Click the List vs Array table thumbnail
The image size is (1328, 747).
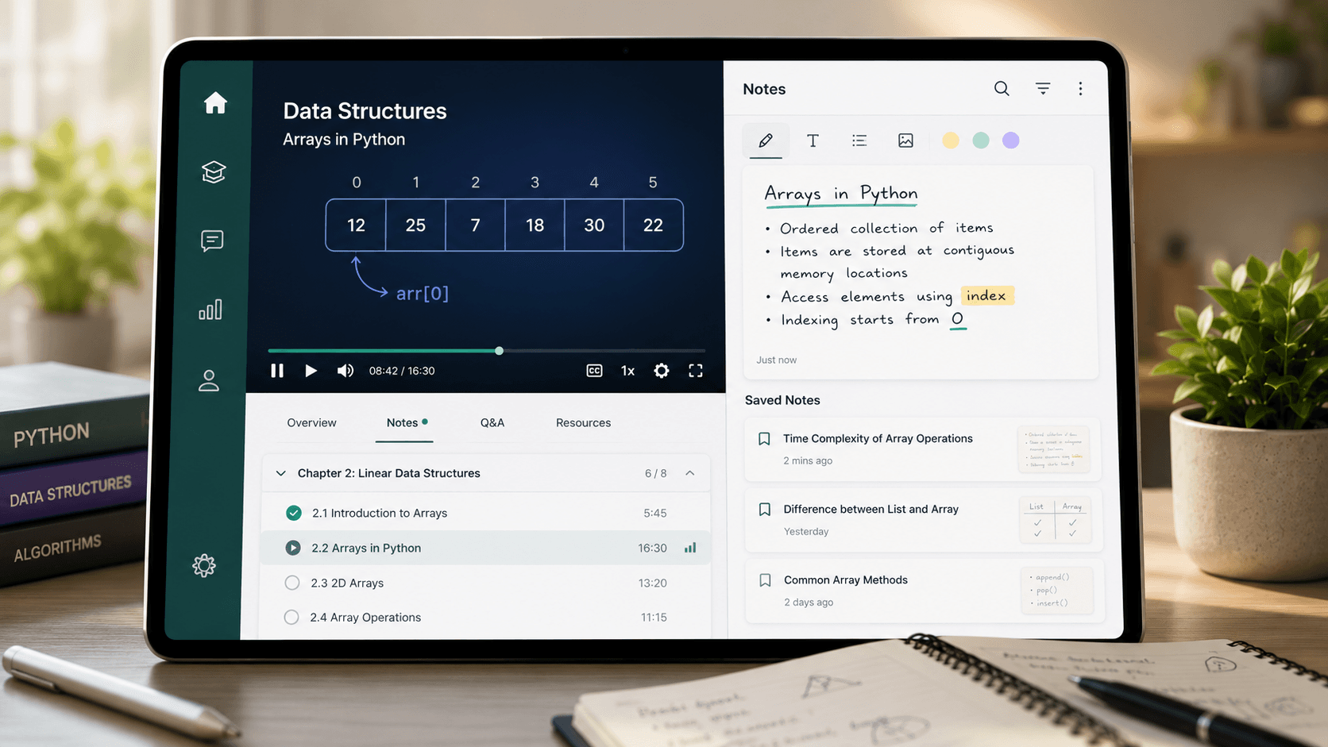coord(1055,520)
